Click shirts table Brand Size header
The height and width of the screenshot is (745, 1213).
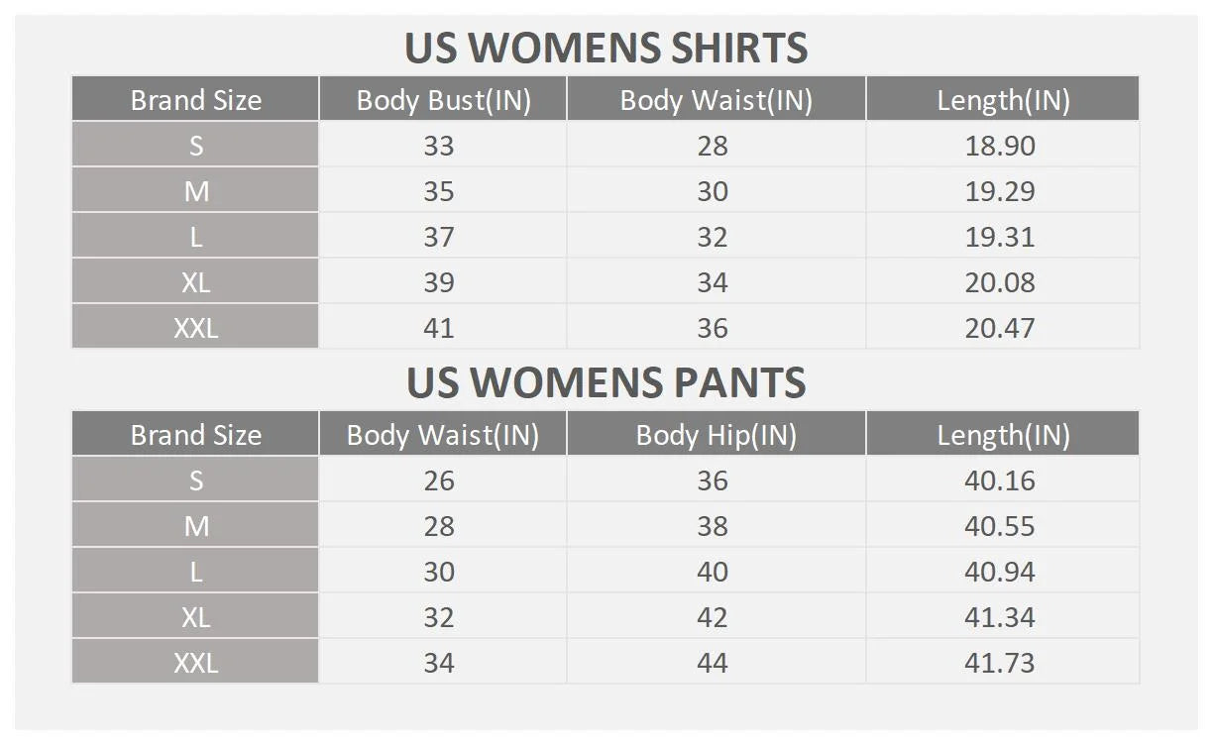[196, 100]
